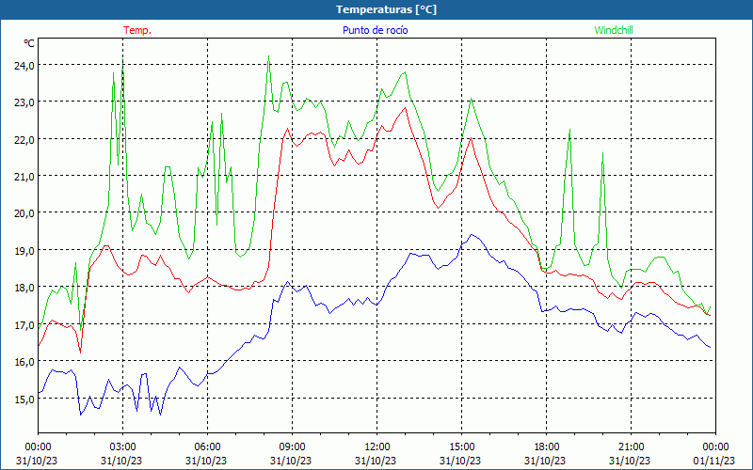This screenshot has width=753, height=470.
Task: Click the 16,0 y-axis value
Action: (24, 362)
